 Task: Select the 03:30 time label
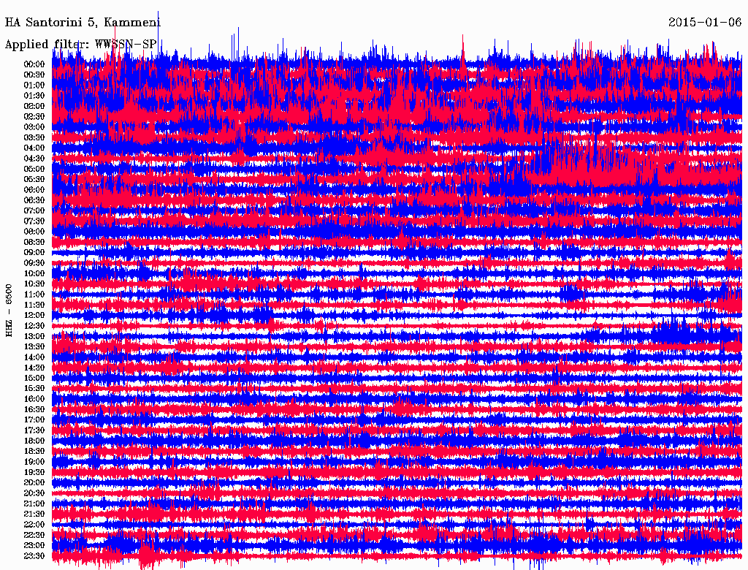click(x=34, y=137)
